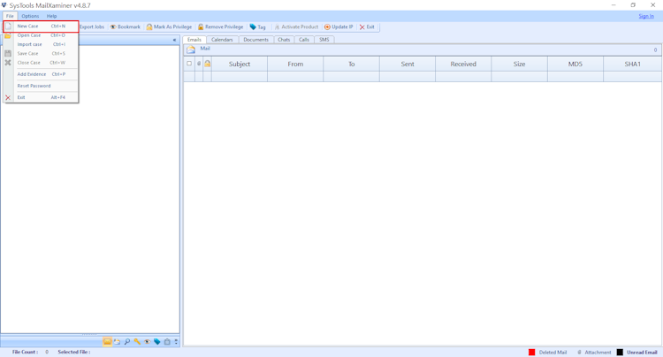Sort by the SHA1 column header
This screenshot has height=357, width=663.
633,65
